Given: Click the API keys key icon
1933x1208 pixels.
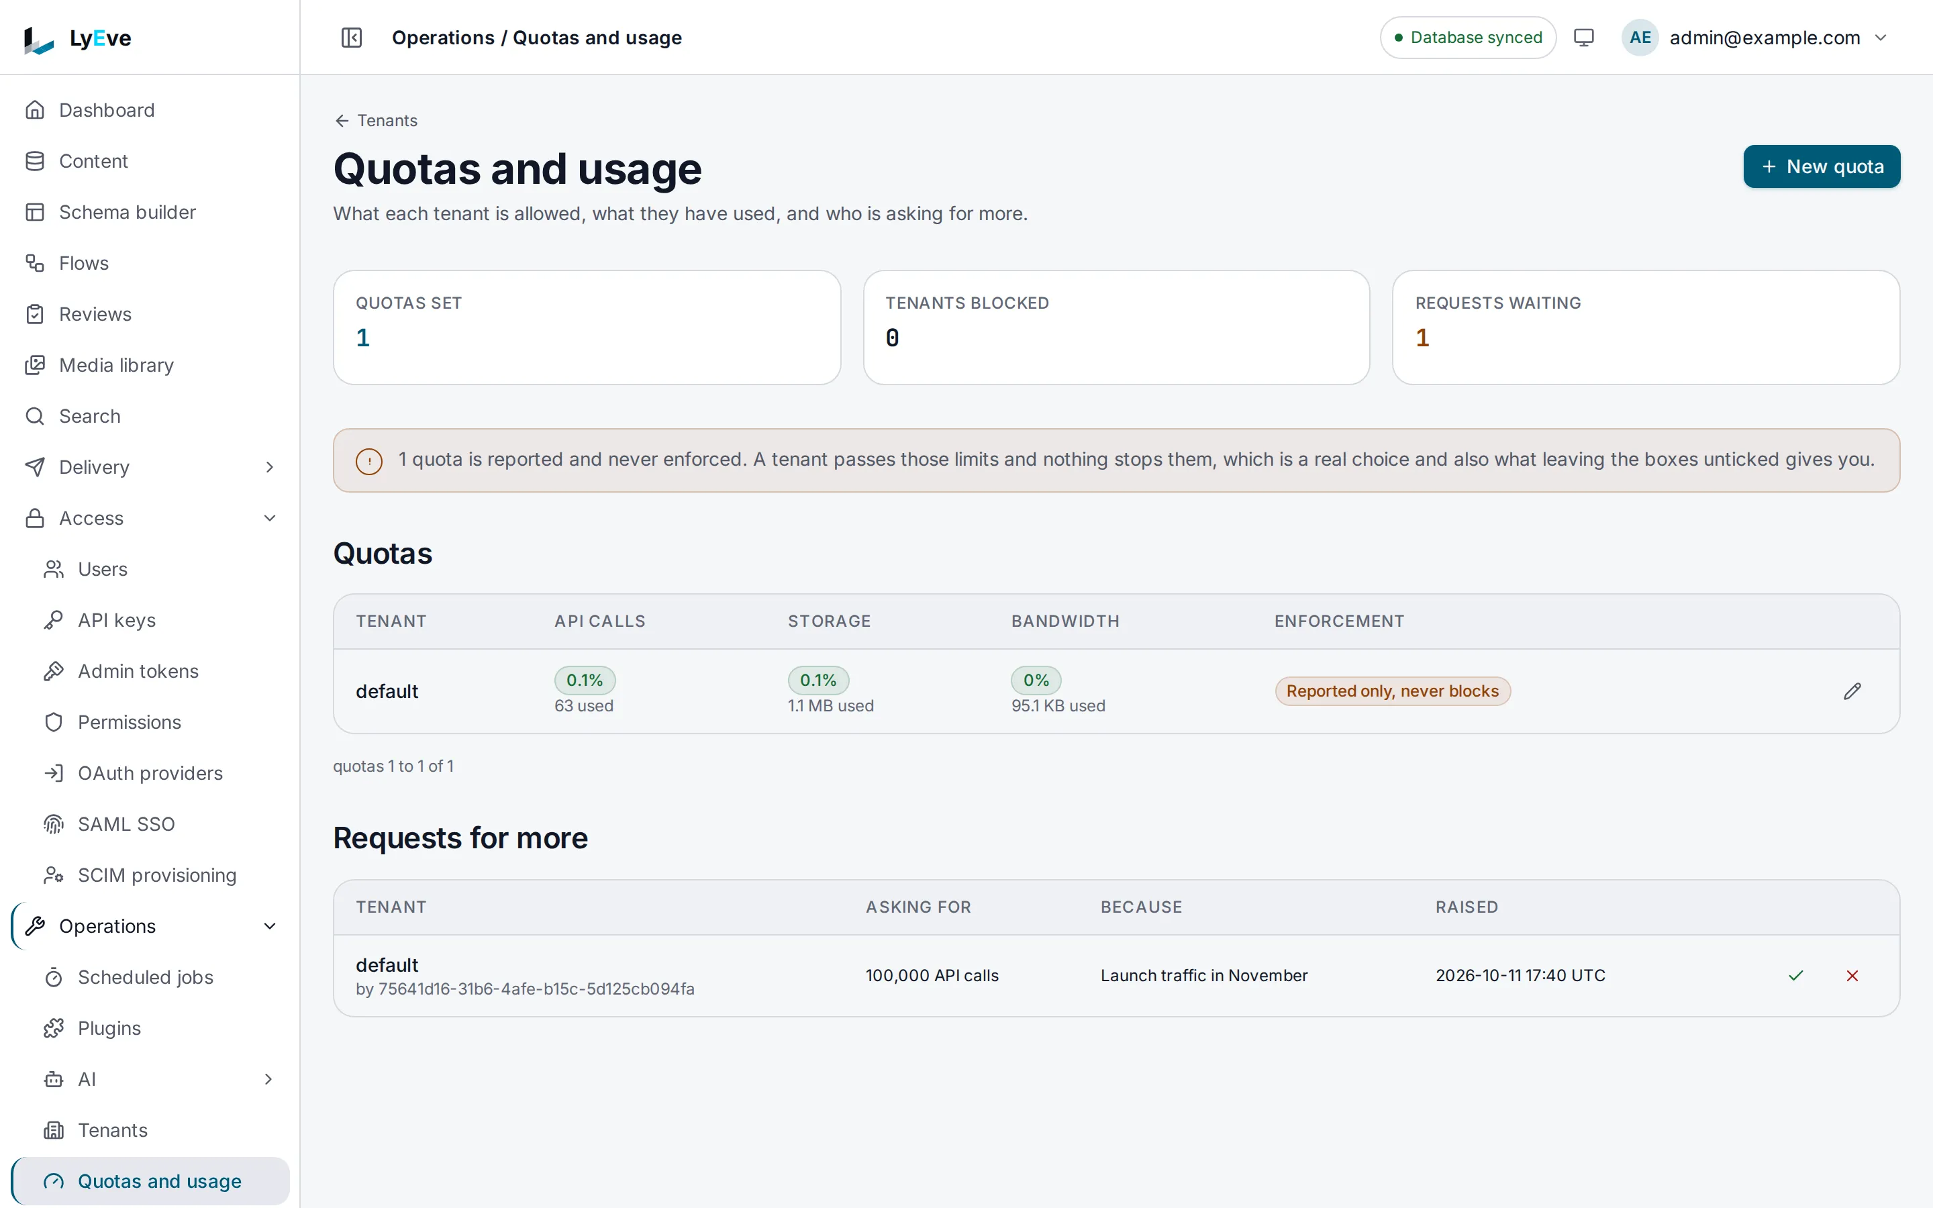Looking at the screenshot, I should [x=54, y=620].
